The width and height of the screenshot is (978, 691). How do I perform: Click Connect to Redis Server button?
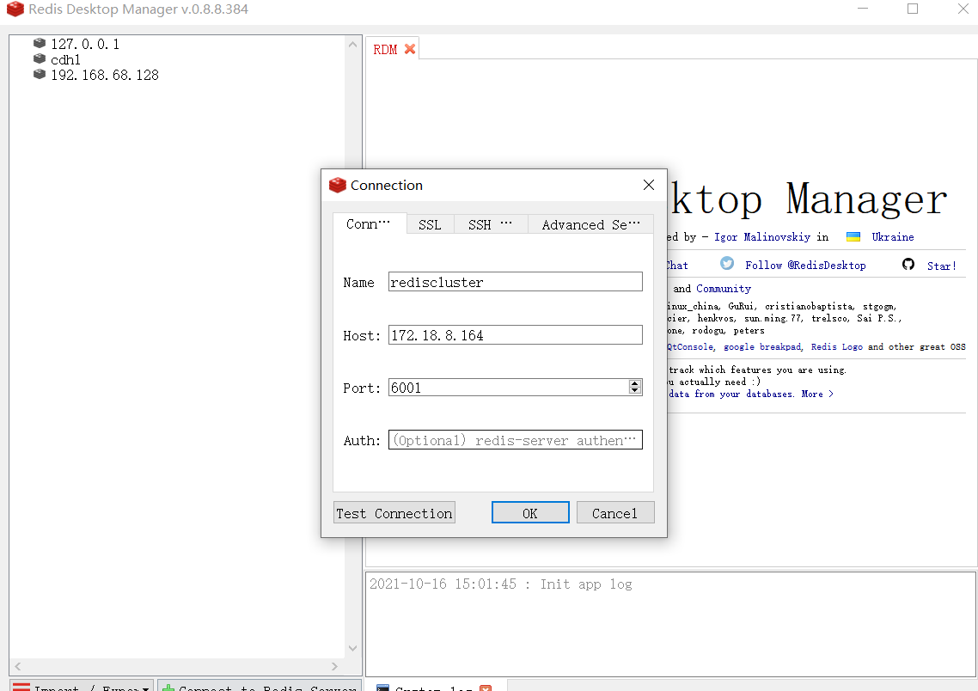pos(260,685)
